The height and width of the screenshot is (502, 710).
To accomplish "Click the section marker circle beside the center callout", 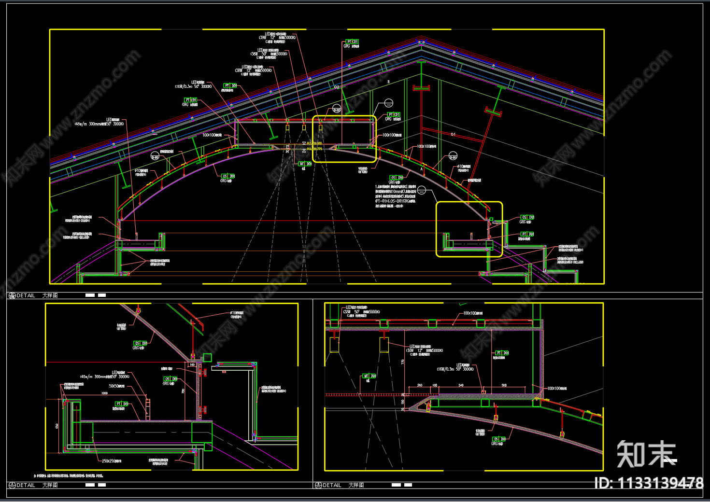I will [388, 103].
